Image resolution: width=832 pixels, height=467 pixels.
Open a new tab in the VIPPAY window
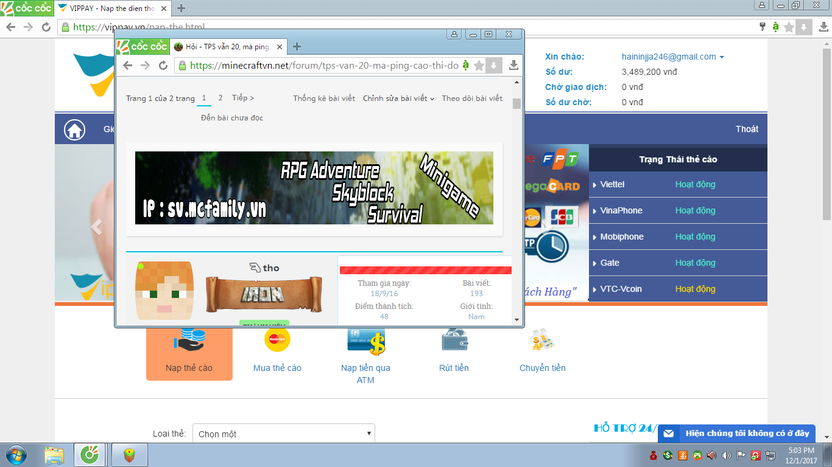(181, 9)
